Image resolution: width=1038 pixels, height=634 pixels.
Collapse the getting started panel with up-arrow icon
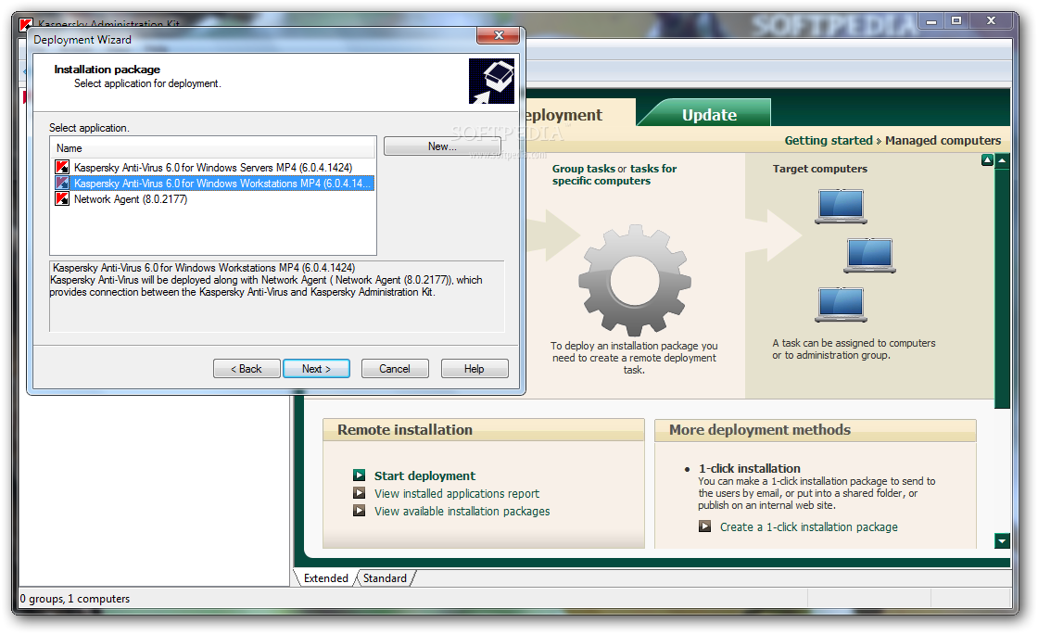pyautogui.click(x=987, y=160)
